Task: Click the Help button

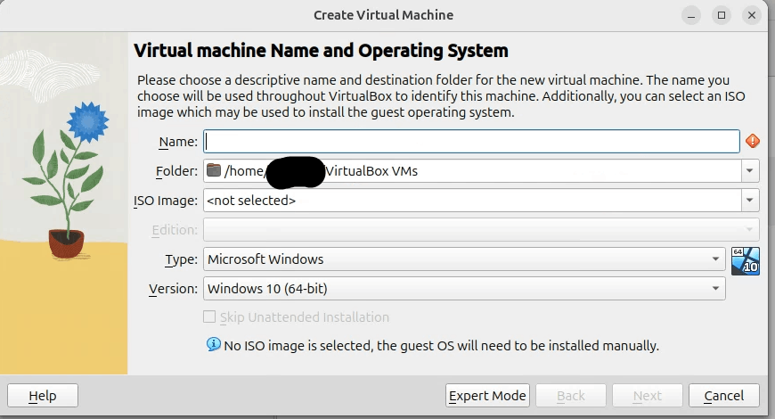Action: [43, 396]
